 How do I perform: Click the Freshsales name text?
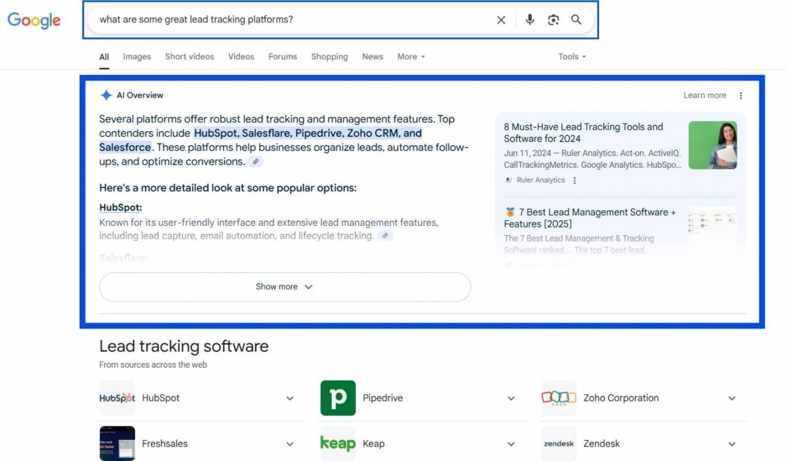165,444
